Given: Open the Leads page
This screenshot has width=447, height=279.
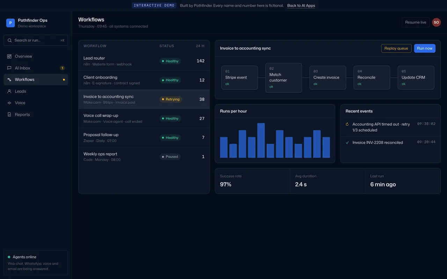Looking at the screenshot, I should pyautogui.click(x=36, y=91).
